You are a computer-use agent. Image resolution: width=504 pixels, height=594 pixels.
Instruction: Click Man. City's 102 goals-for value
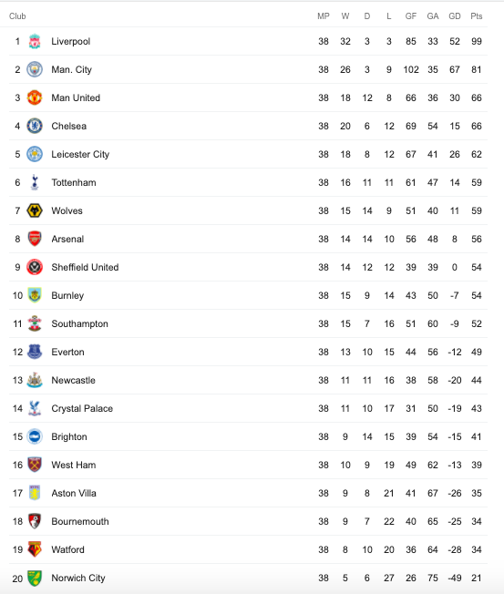pyautogui.click(x=411, y=69)
